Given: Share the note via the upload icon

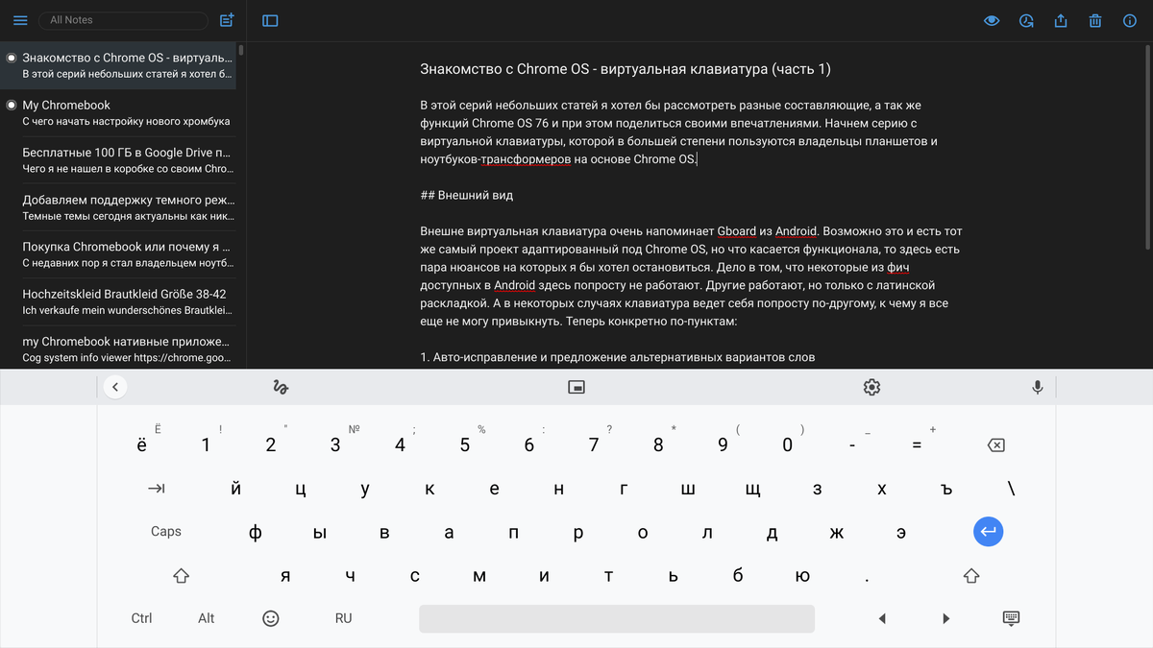Looking at the screenshot, I should (x=1061, y=20).
